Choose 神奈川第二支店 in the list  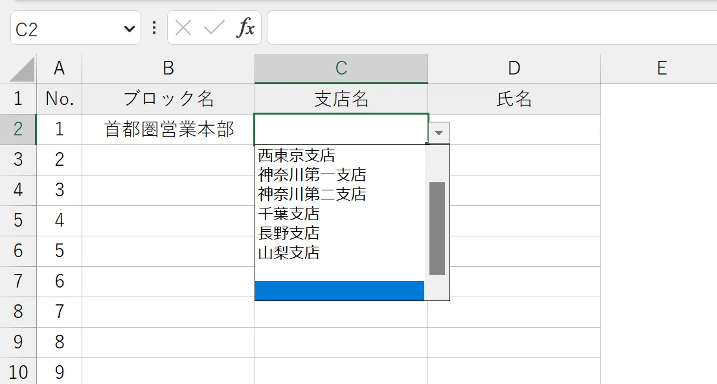tap(340, 194)
